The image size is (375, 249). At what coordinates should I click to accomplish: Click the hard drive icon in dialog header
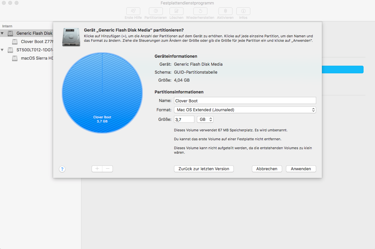[71, 37]
